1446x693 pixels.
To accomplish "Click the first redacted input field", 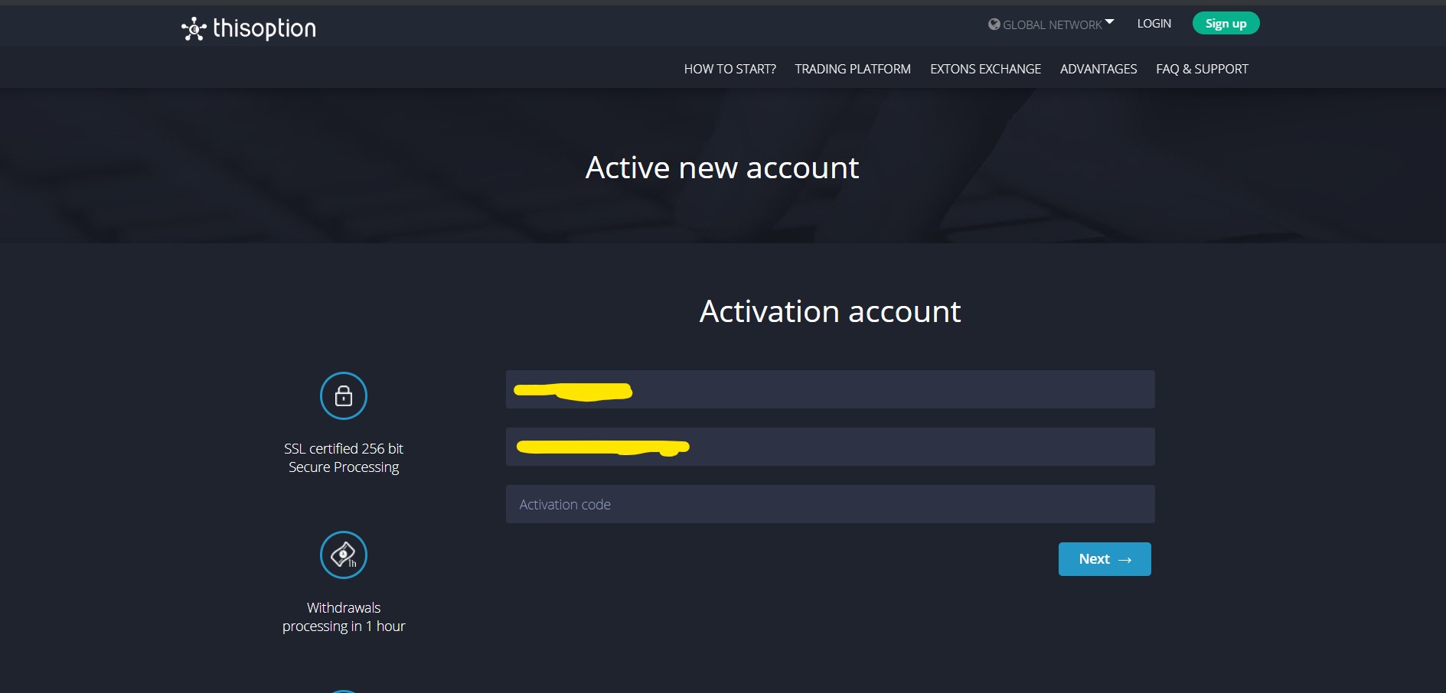I will pyautogui.click(x=830, y=389).
